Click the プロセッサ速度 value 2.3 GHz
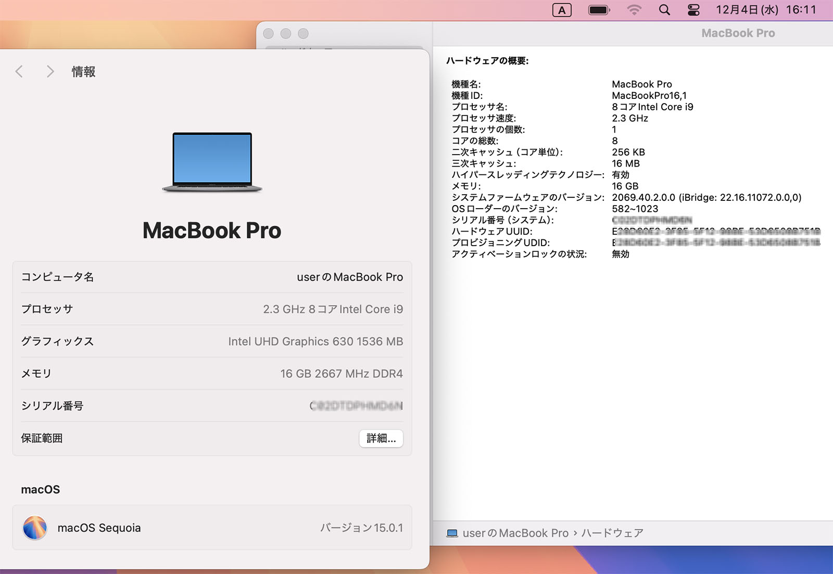 630,118
